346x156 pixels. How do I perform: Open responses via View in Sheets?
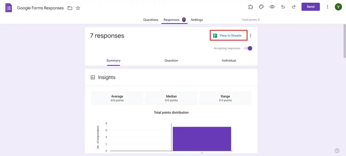pyautogui.click(x=228, y=36)
